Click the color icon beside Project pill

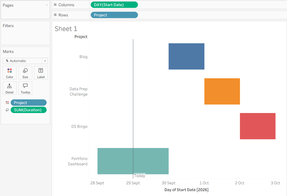click(7, 102)
